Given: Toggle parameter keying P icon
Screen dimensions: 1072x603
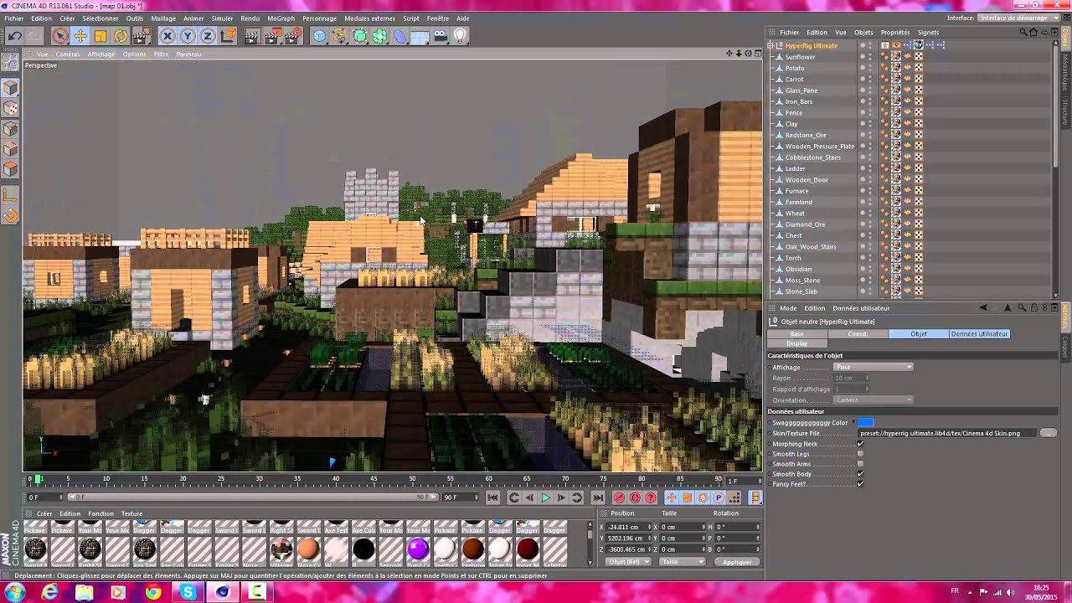Looking at the screenshot, I should 719,497.
